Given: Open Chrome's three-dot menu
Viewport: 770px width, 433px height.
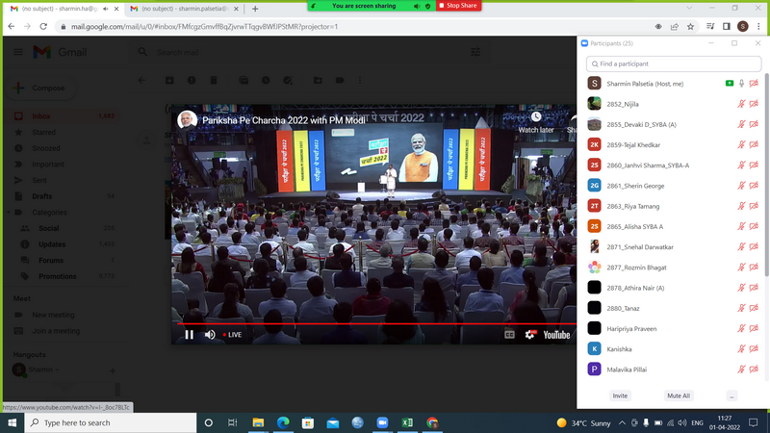Looking at the screenshot, I should click(x=758, y=27).
